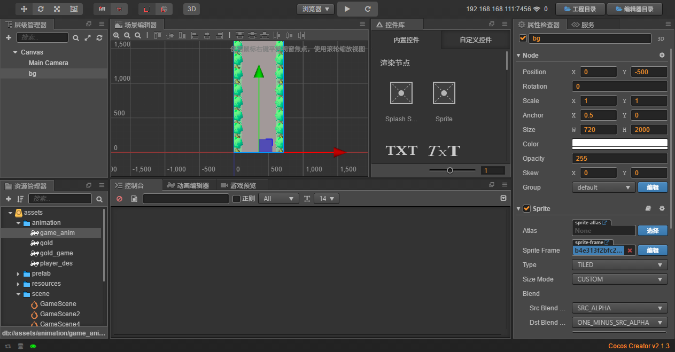Click 选择 button for Atlas

pos(653,231)
